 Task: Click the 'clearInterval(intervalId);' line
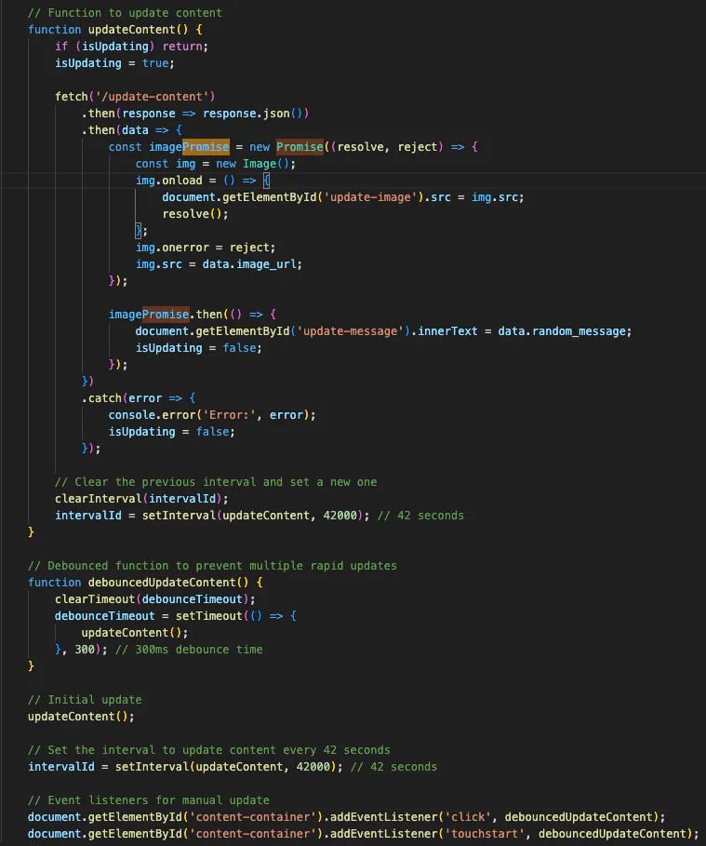(x=141, y=498)
